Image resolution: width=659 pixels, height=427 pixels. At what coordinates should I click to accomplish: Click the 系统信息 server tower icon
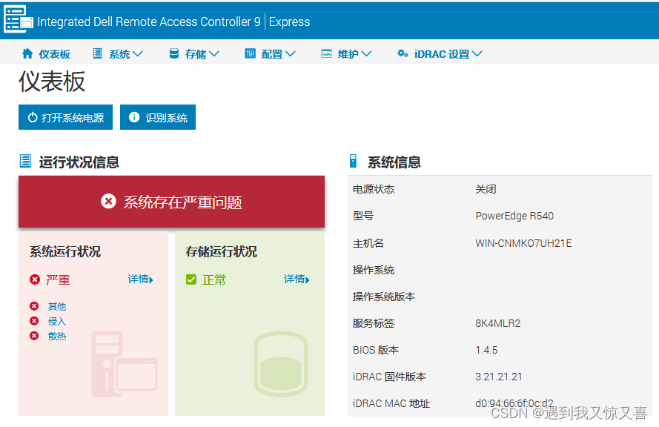coord(353,161)
